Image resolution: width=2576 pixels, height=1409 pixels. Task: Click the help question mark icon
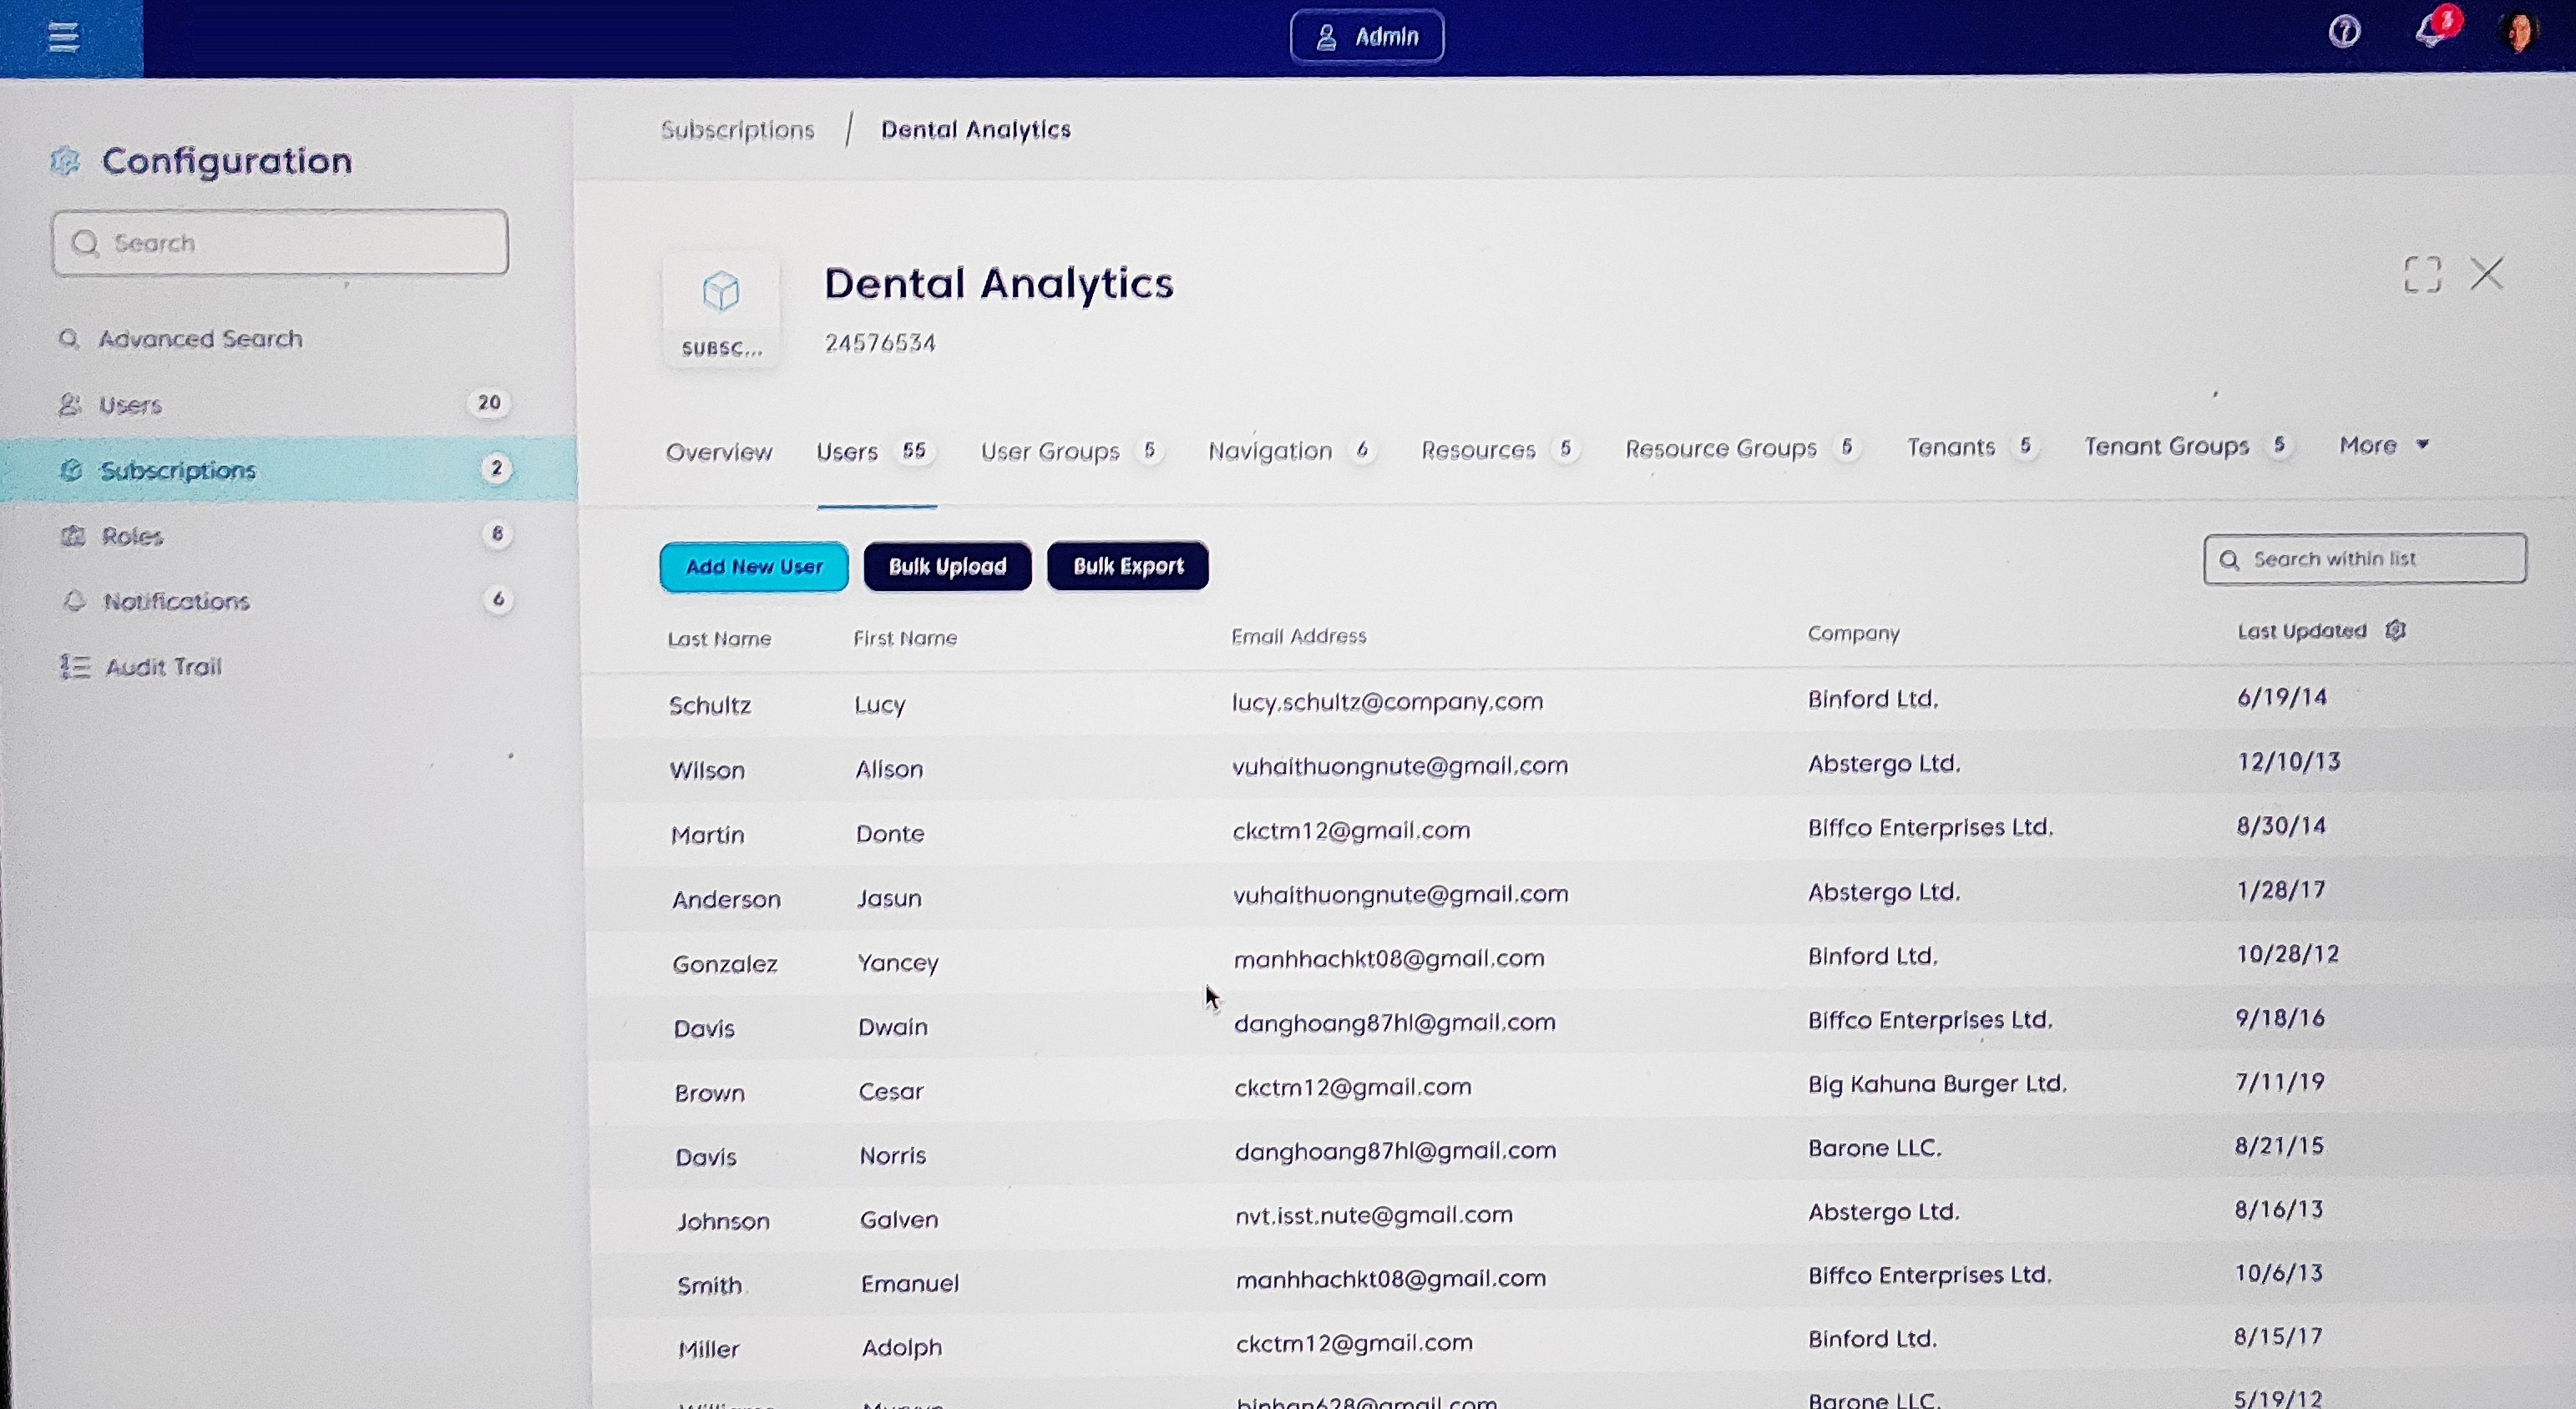click(x=2344, y=32)
